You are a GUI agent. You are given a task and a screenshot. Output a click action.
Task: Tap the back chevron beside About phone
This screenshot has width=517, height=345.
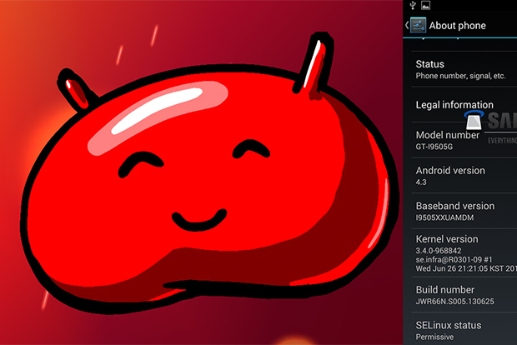pos(407,25)
